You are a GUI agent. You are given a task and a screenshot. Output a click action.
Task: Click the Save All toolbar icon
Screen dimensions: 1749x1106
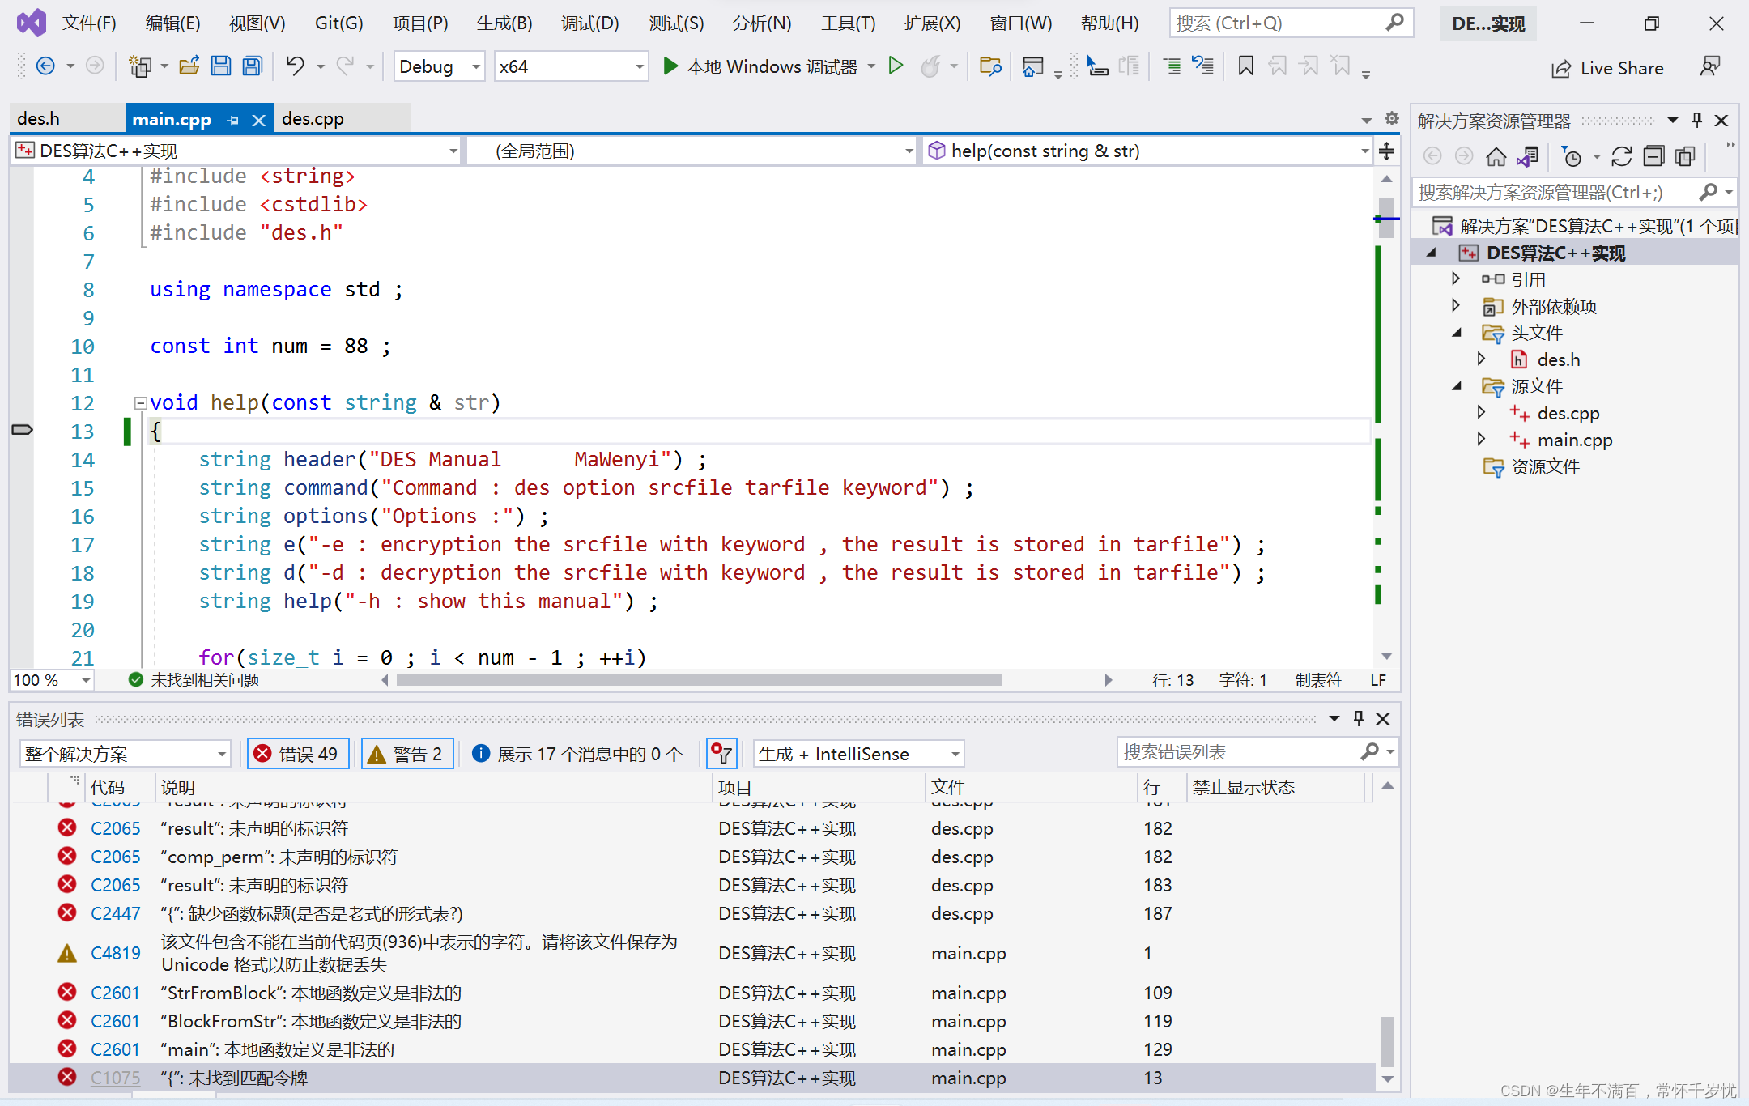coord(253,66)
